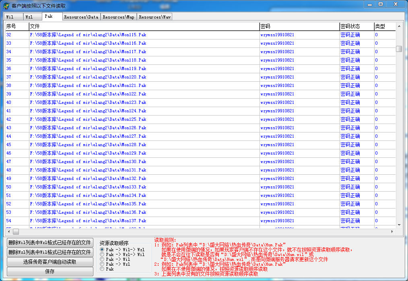Click sequence number 50 cell
The image size is (408, 281).
coord(17,187)
